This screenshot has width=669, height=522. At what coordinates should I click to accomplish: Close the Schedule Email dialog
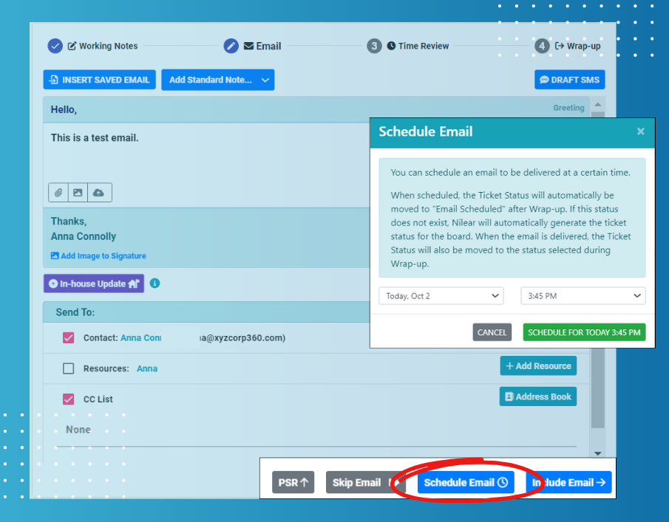tap(640, 131)
